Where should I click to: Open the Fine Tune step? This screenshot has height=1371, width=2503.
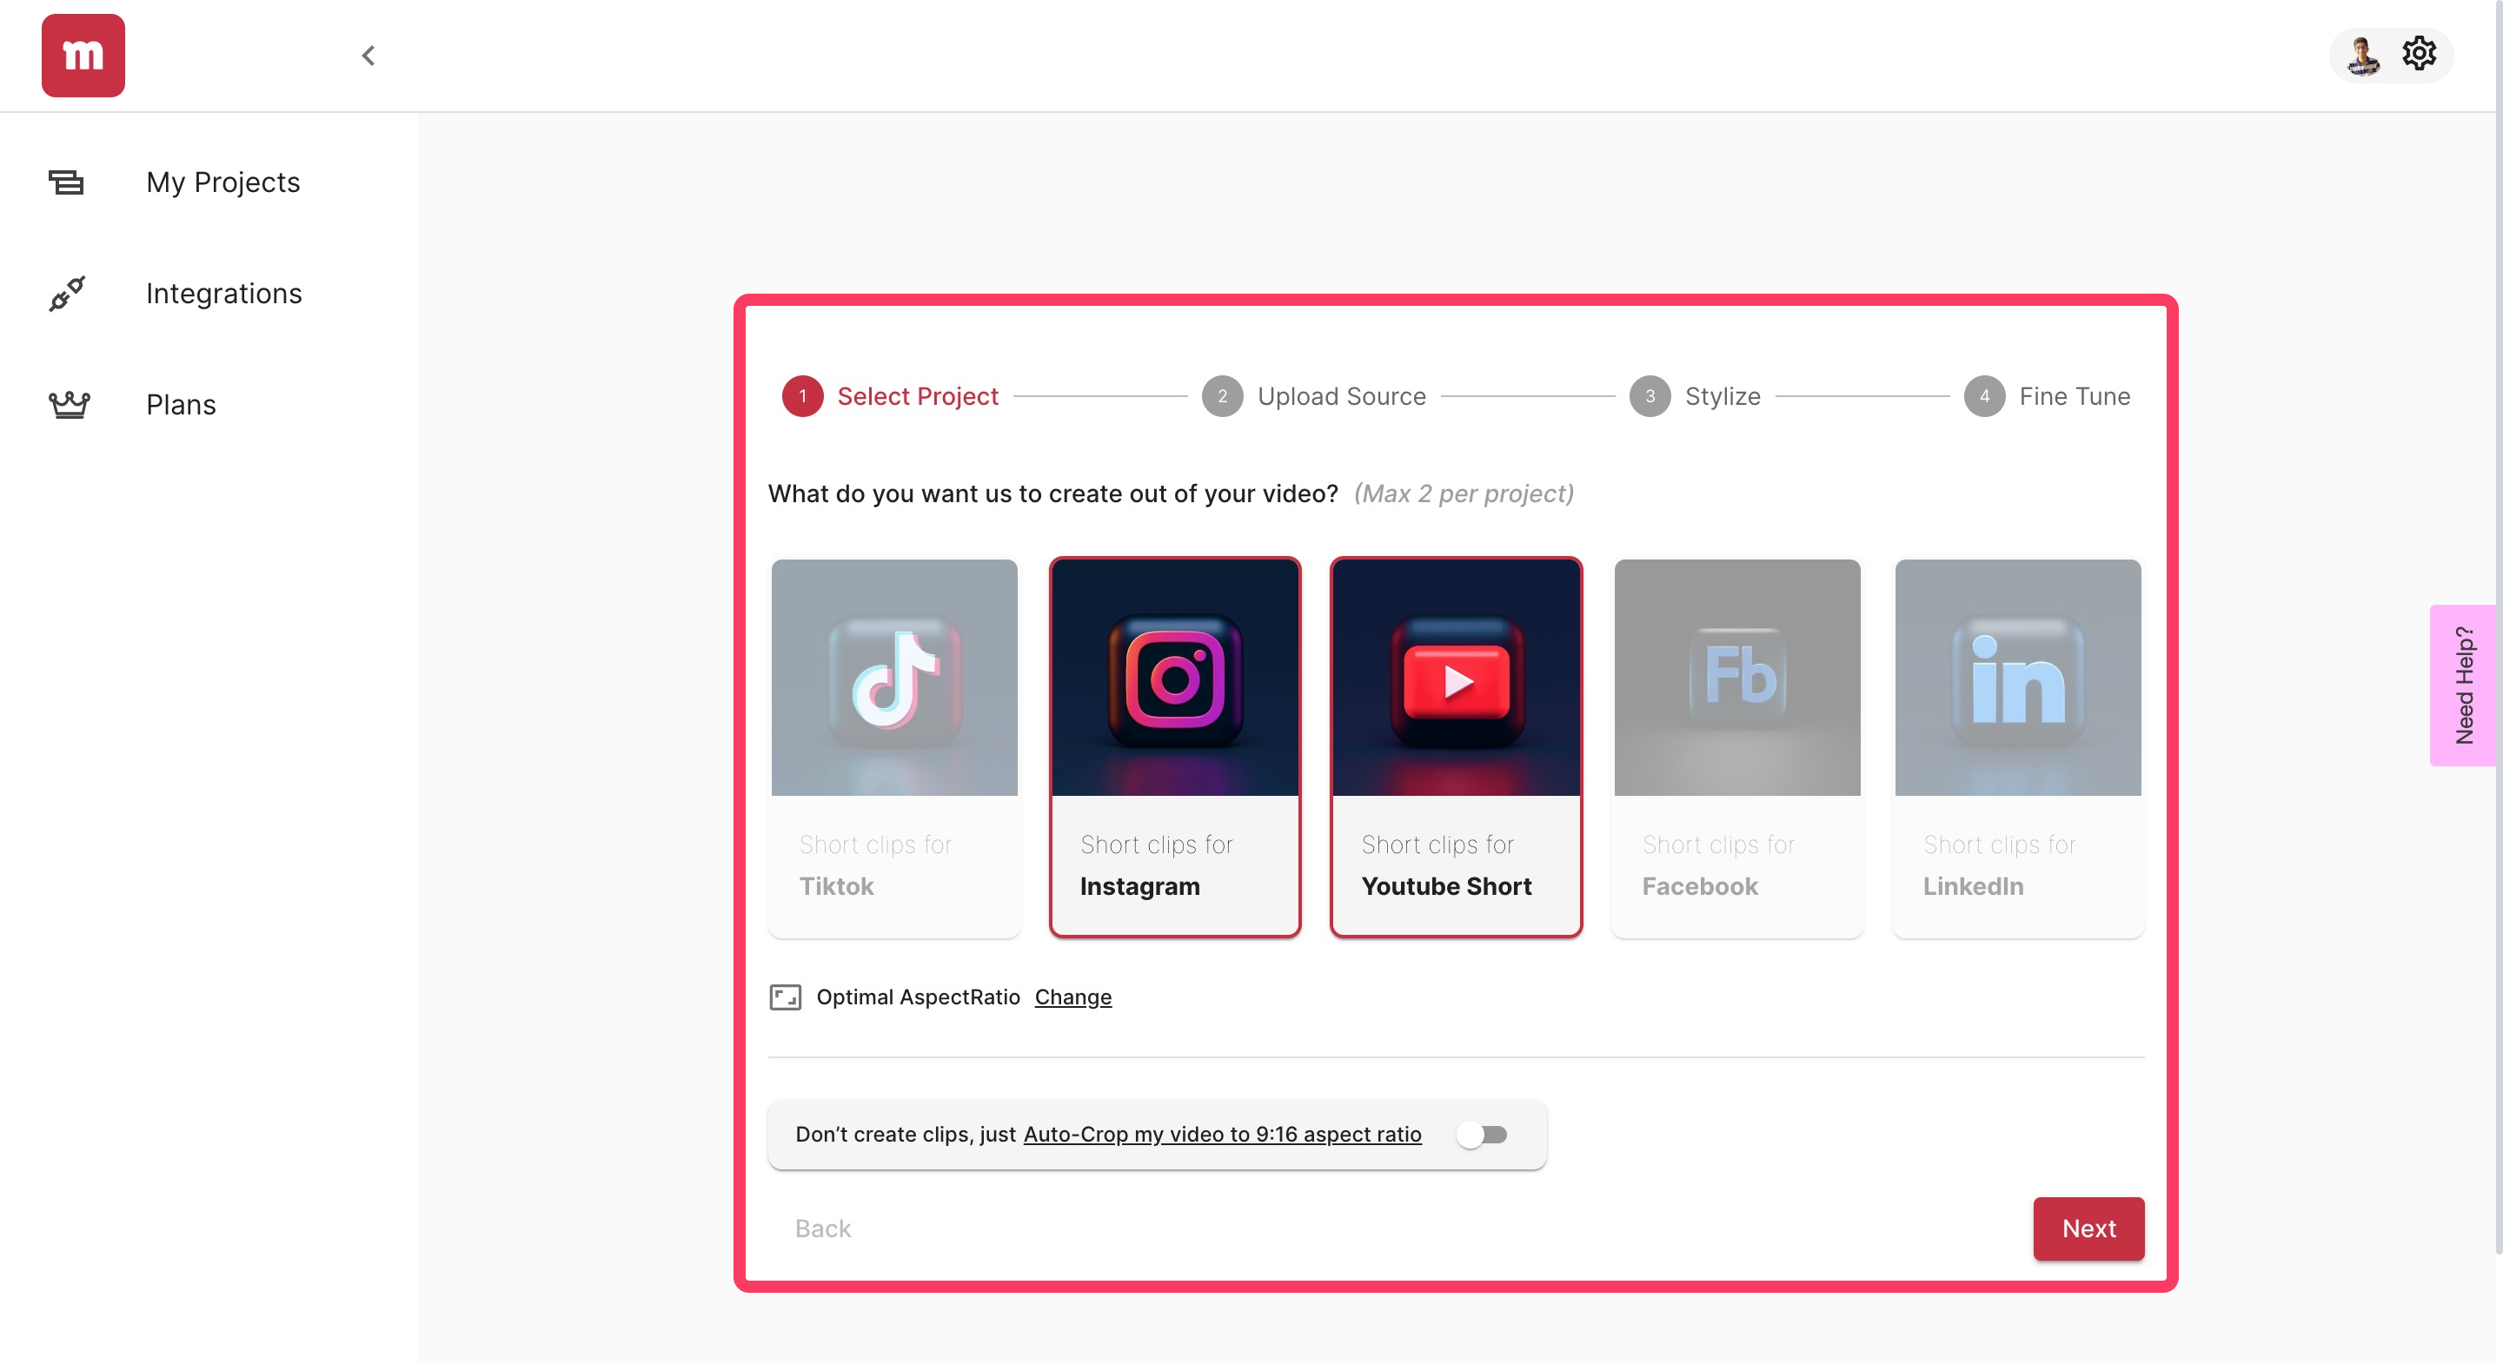point(2075,396)
